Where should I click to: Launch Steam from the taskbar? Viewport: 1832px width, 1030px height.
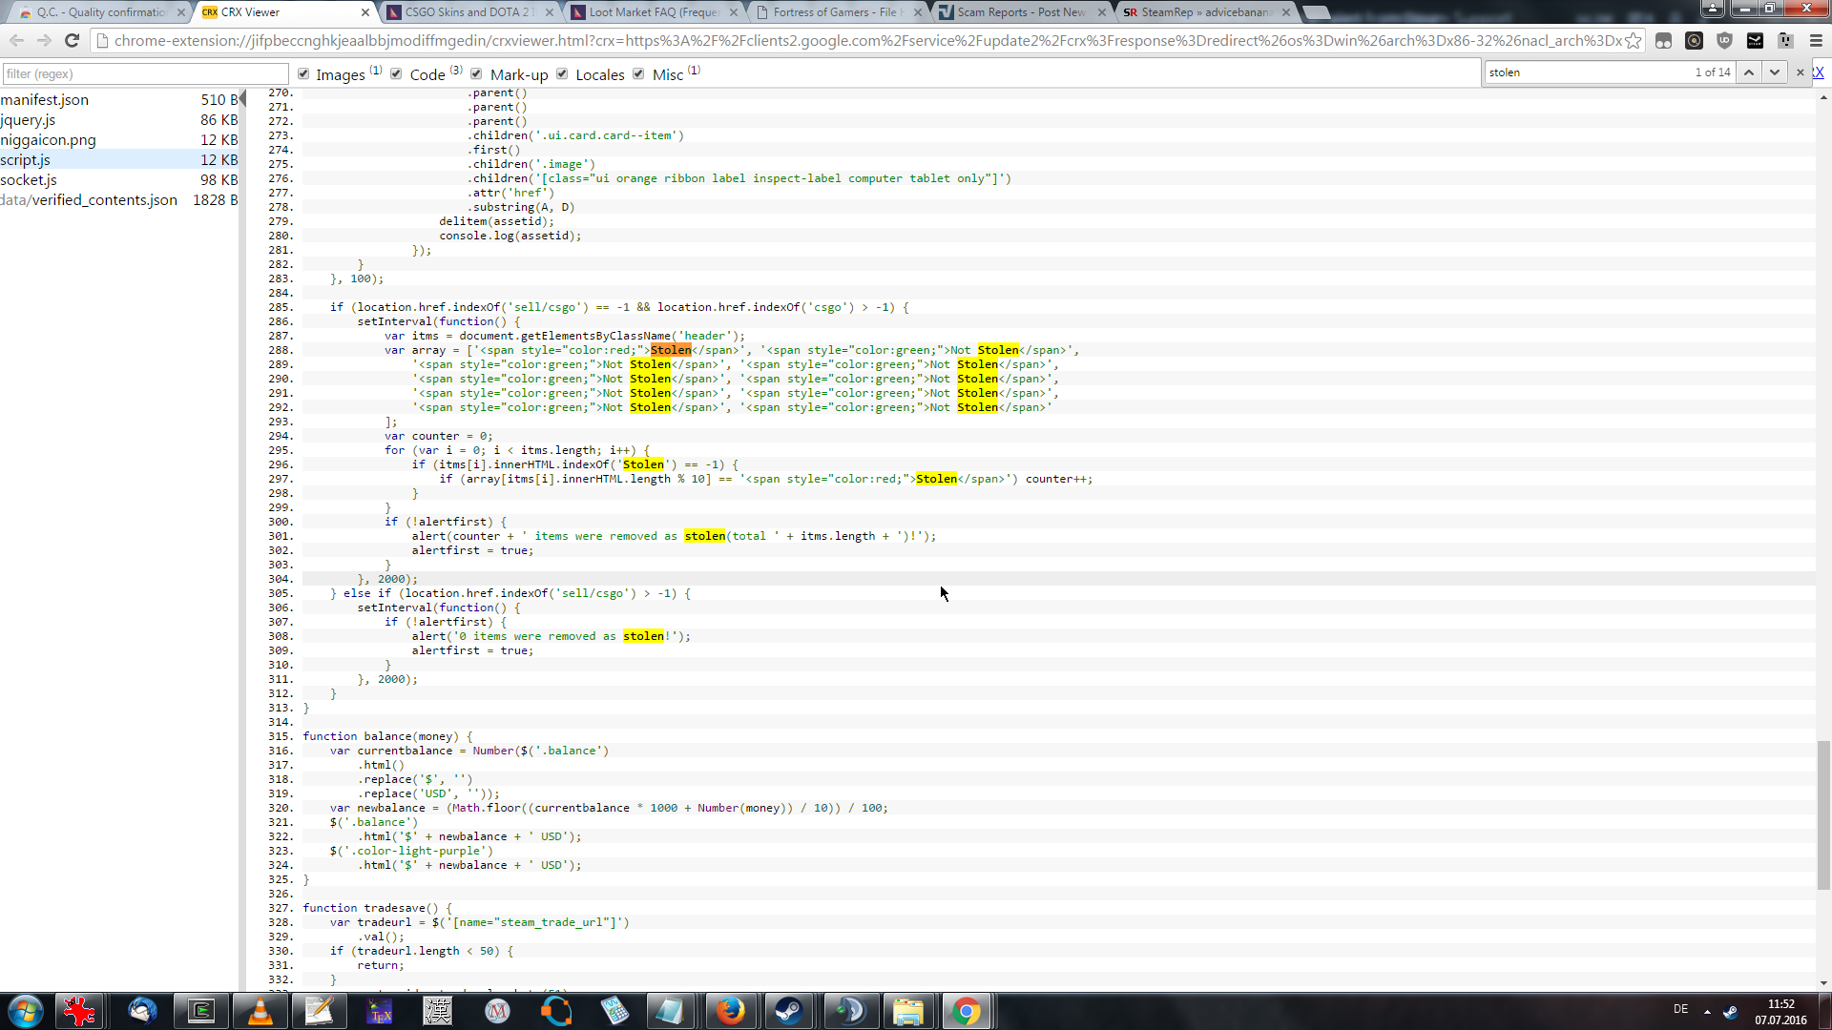[789, 1011]
